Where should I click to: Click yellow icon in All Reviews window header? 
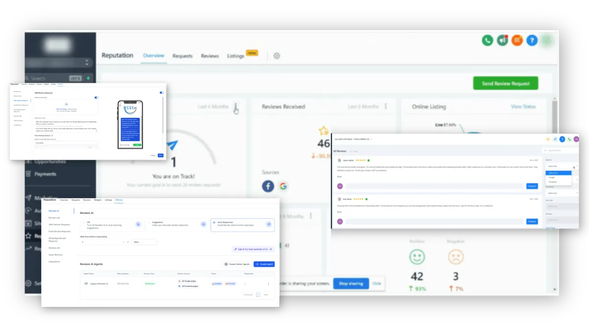click(x=548, y=139)
